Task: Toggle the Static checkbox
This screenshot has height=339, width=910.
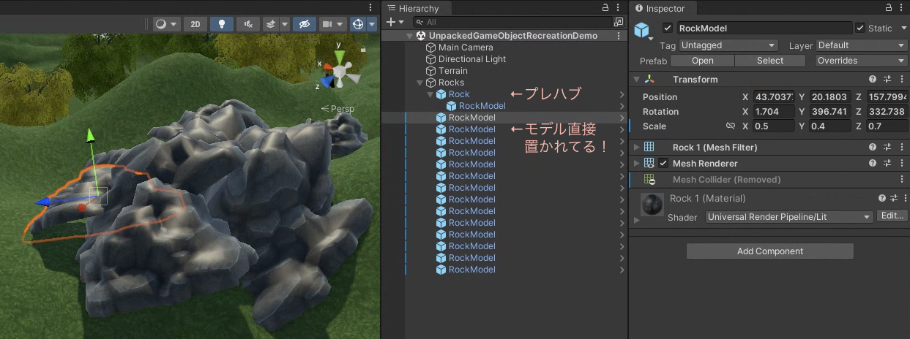Action: tap(860, 28)
